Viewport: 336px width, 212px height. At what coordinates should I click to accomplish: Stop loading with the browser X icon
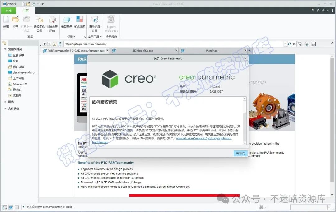(294, 44)
